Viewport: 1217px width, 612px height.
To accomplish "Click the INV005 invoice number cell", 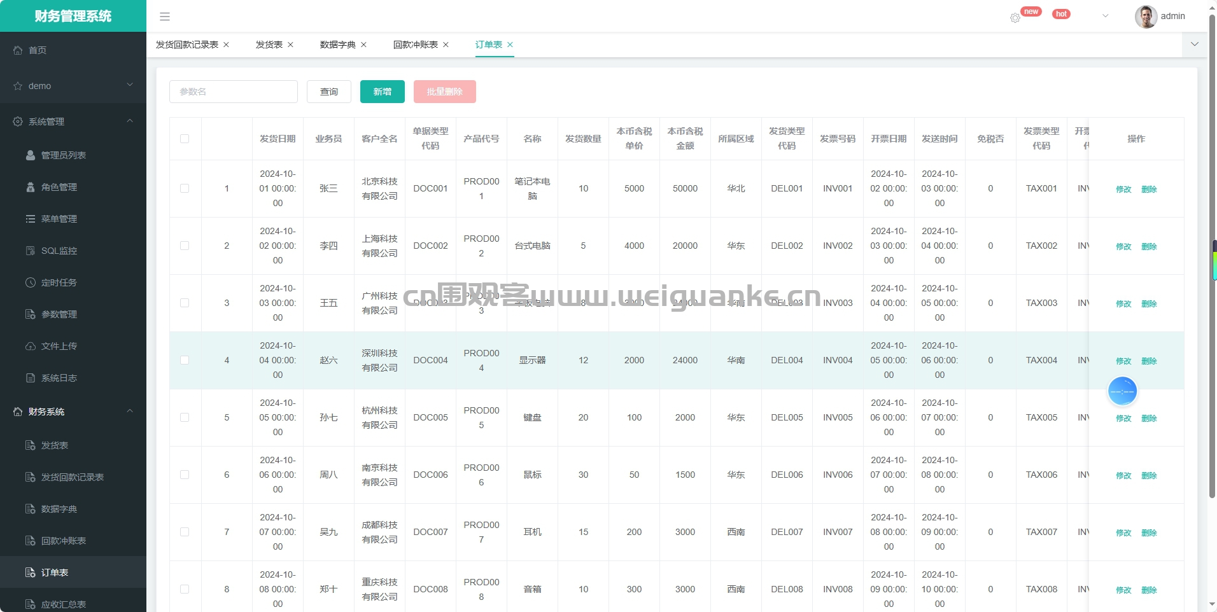I will coord(838,417).
